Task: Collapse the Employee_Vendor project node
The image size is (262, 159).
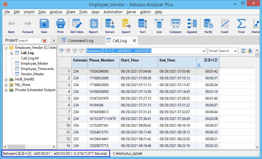Action: [x=6, y=48]
